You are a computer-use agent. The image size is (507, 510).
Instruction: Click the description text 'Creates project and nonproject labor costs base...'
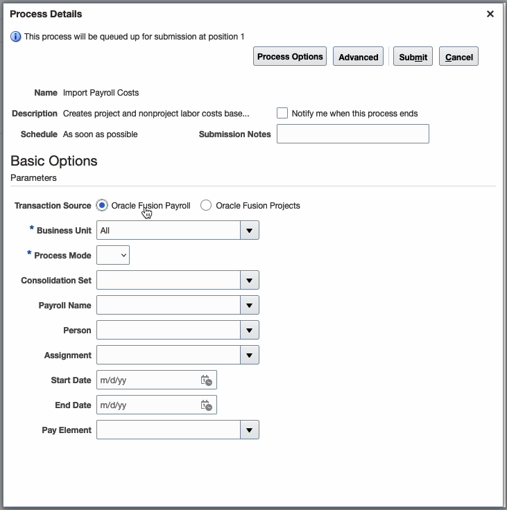(x=156, y=114)
